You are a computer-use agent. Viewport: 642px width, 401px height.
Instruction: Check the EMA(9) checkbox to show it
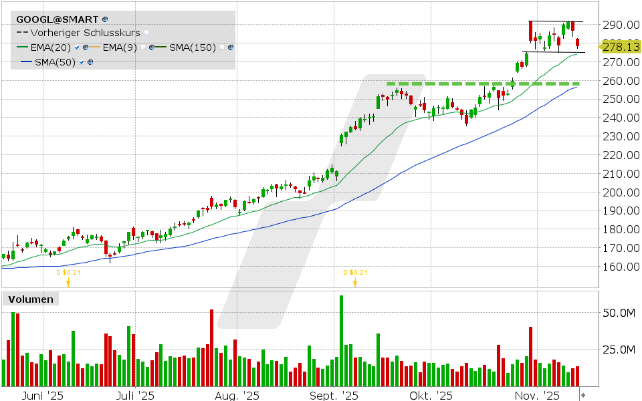[x=144, y=47]
